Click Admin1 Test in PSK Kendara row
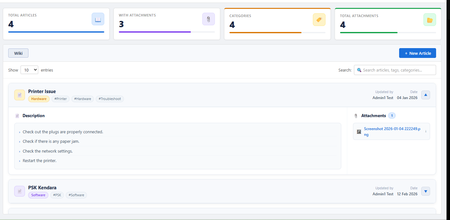 [x=383, y=194]
